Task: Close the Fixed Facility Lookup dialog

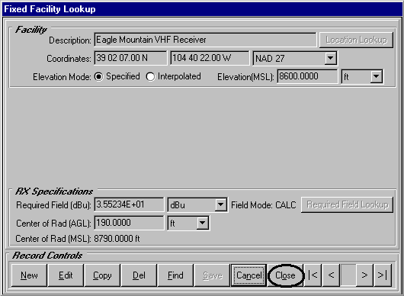Action: coord(285,275)
